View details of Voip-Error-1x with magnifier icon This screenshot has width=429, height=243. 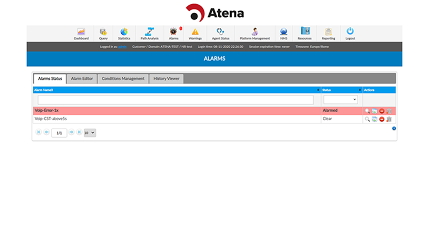tap(367, 111)
